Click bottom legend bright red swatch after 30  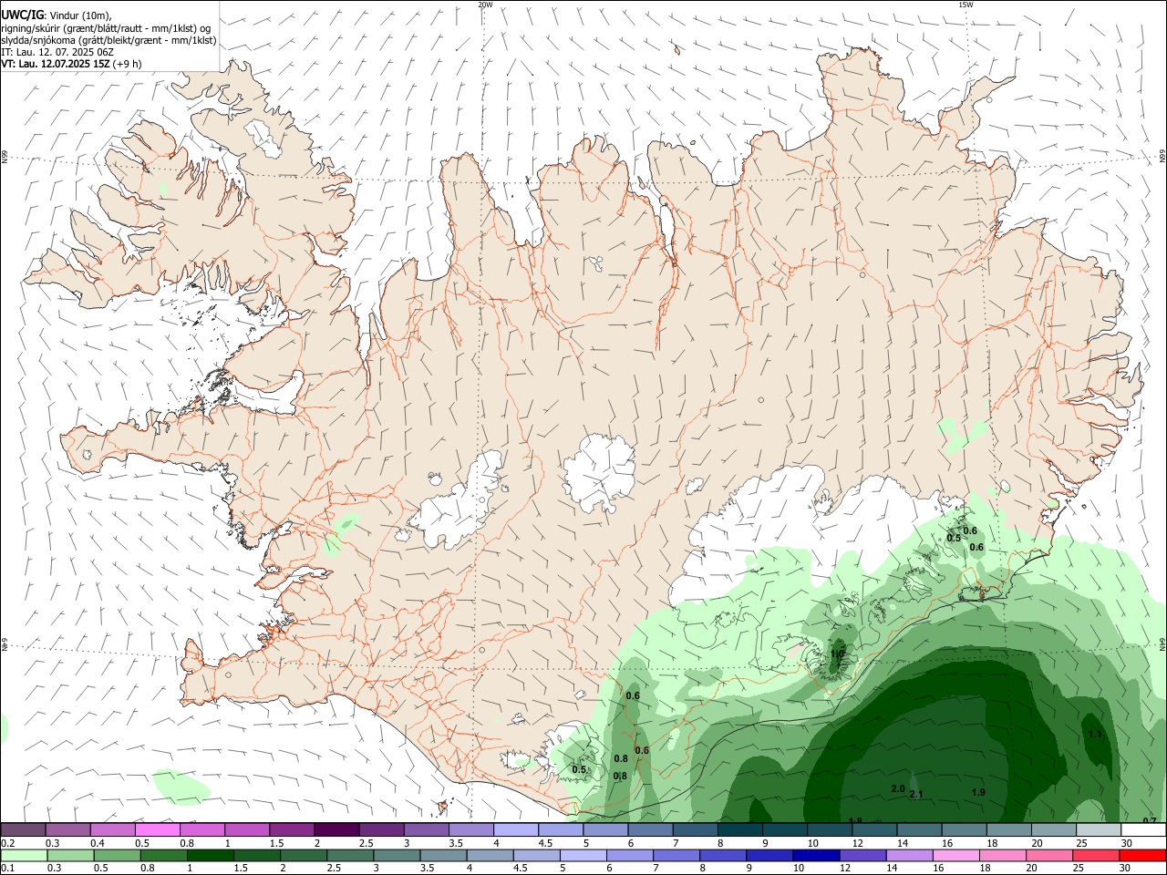tap(1142, 856)
